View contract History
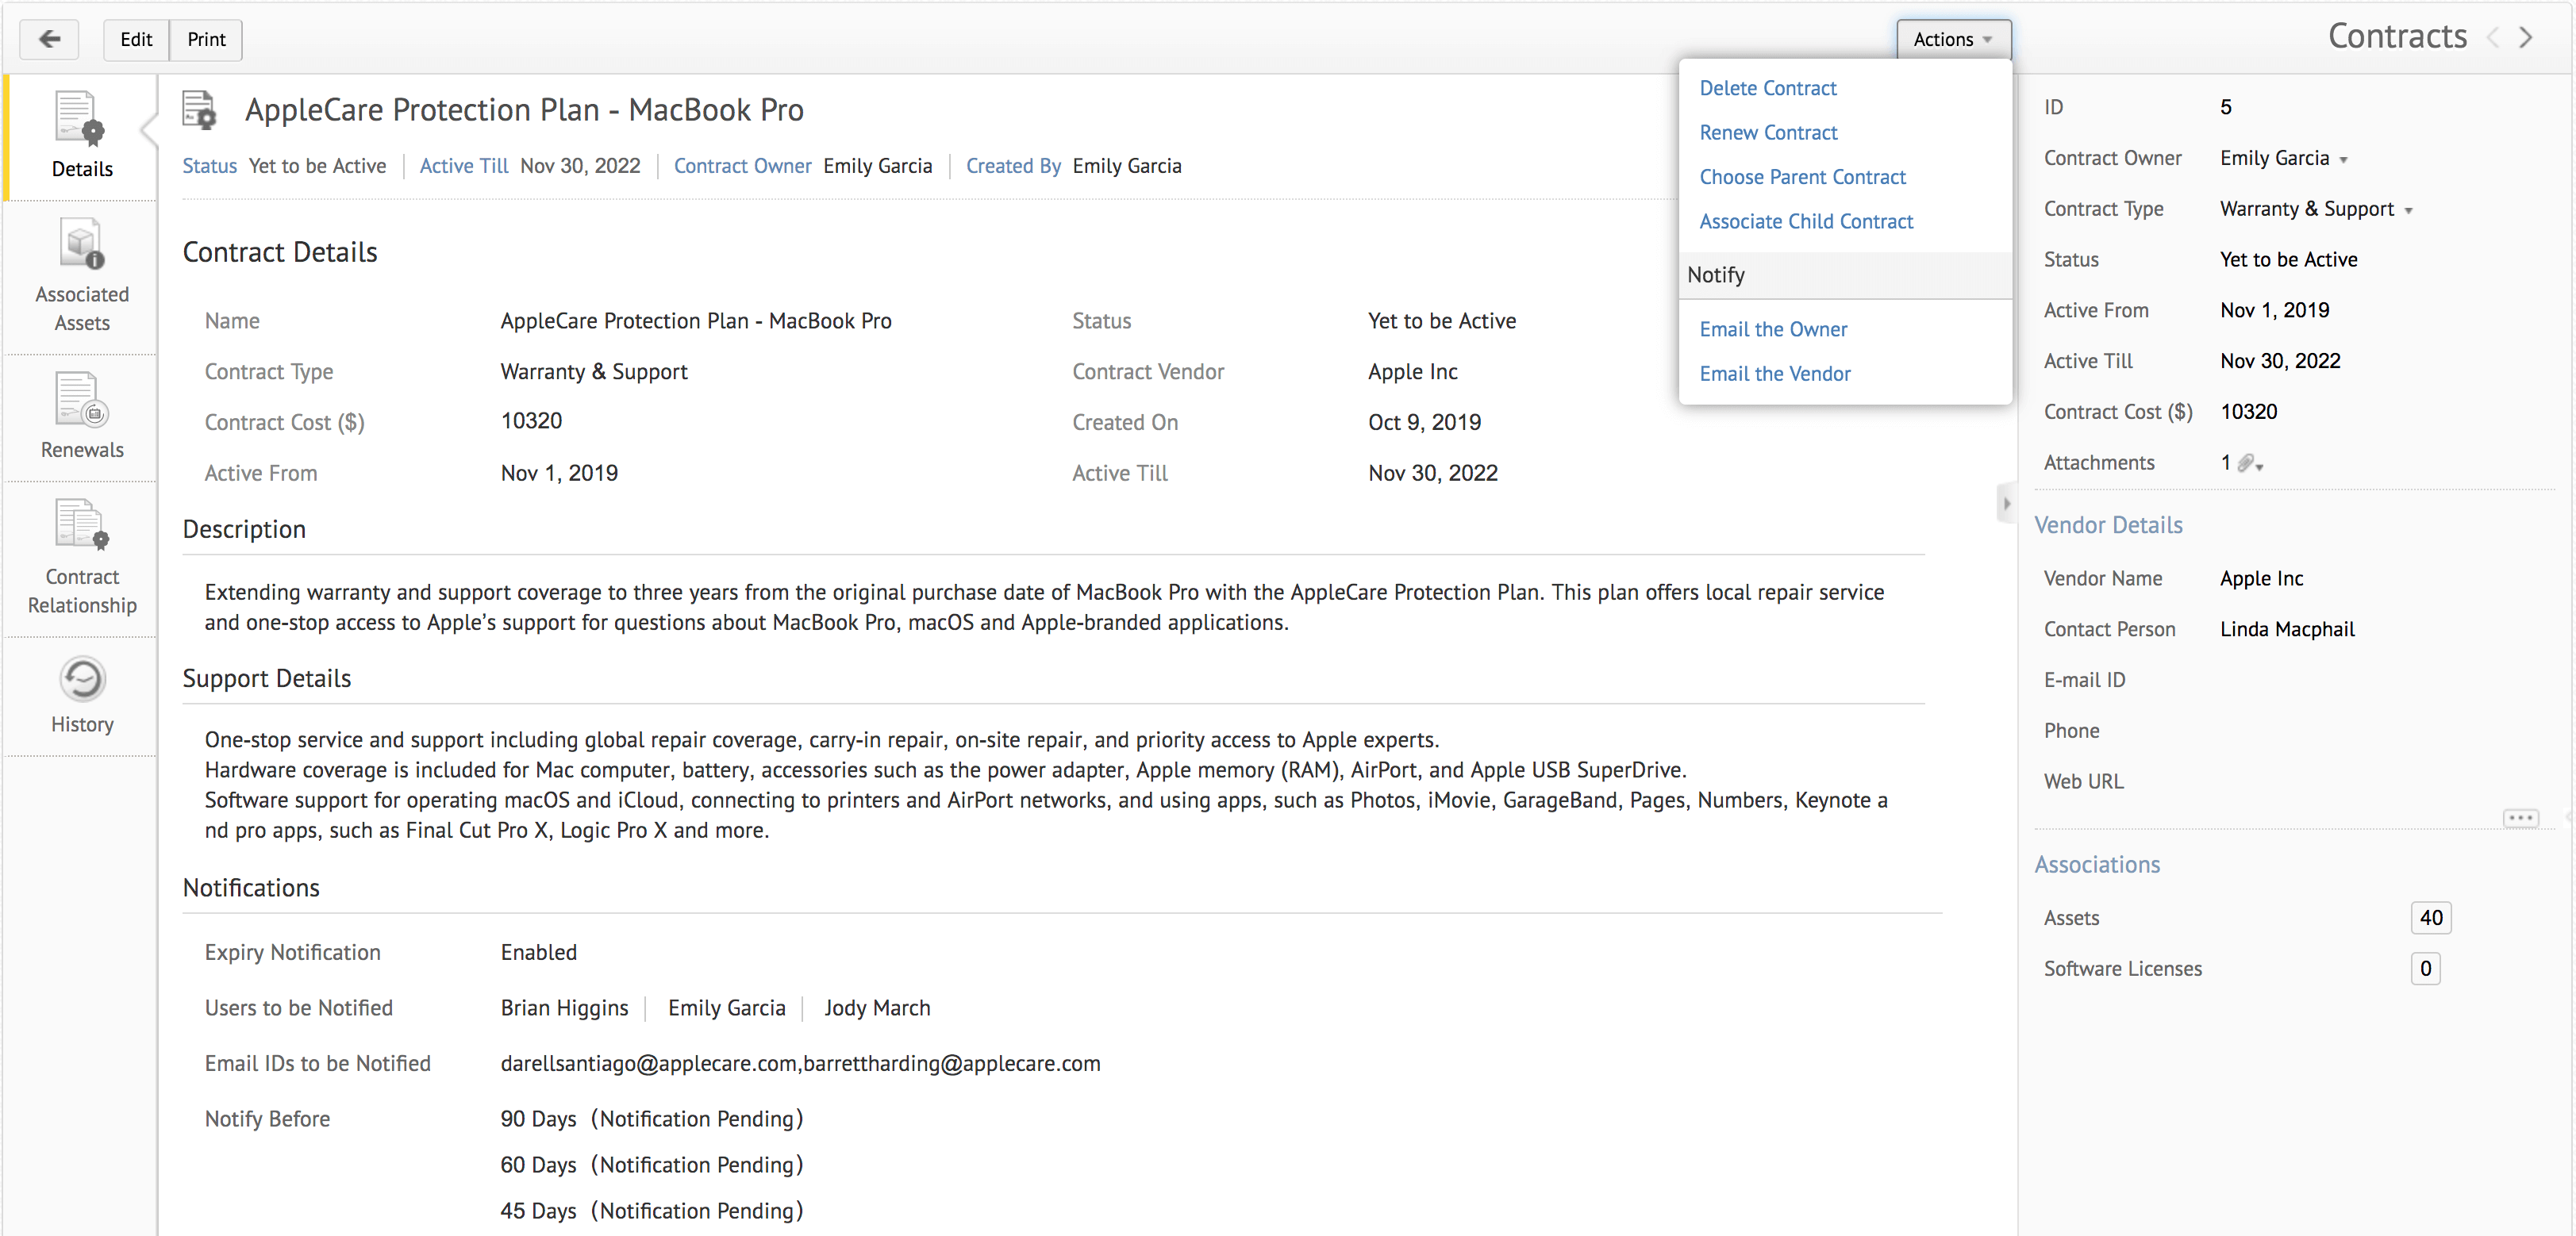The image size is (2576, 1236). tap(82, 696)
